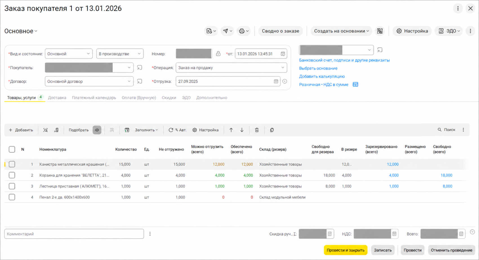Click the Сводно о заказе button
479x260 pixels.
[280, 31]
